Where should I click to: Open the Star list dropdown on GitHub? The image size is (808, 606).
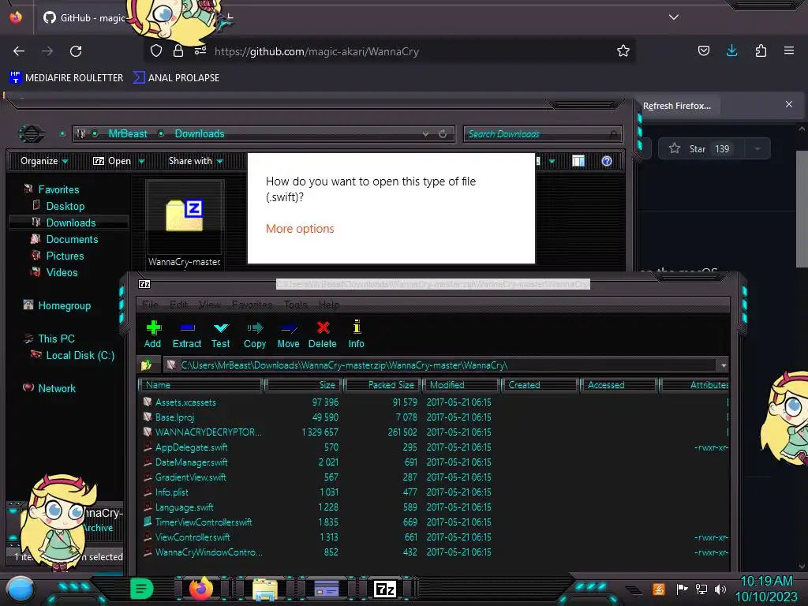pyautogui.click(x=757, y=149)
